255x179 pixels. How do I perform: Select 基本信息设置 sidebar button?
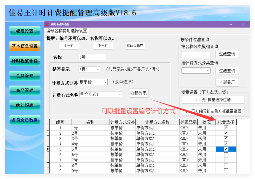pyautogui.click(x=25, y=46)
